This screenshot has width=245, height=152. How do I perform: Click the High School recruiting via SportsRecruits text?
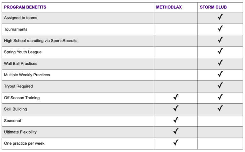[41, 41]
